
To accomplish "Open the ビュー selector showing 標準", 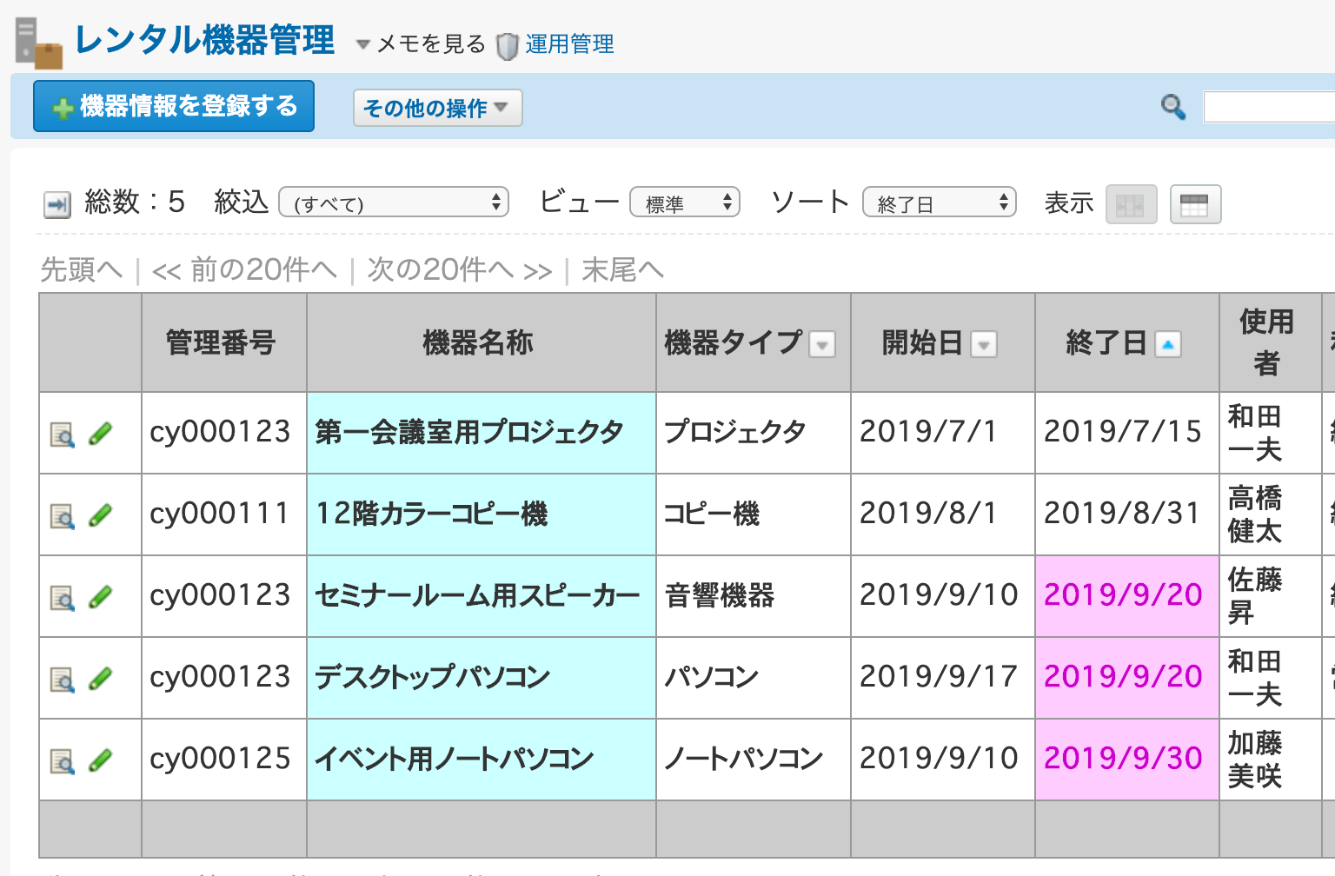I will (x=684, y=202).
